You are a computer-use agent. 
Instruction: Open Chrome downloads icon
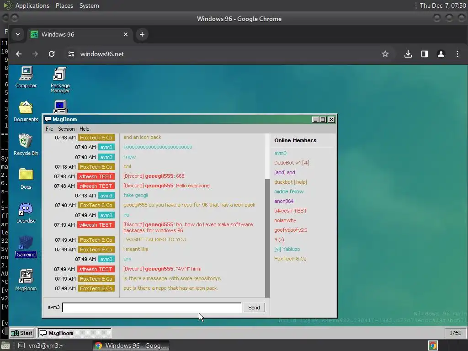click(x=408, y=54)
